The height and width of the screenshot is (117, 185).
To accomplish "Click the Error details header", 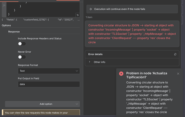I will pyautogui.click(x=95, y=54).
